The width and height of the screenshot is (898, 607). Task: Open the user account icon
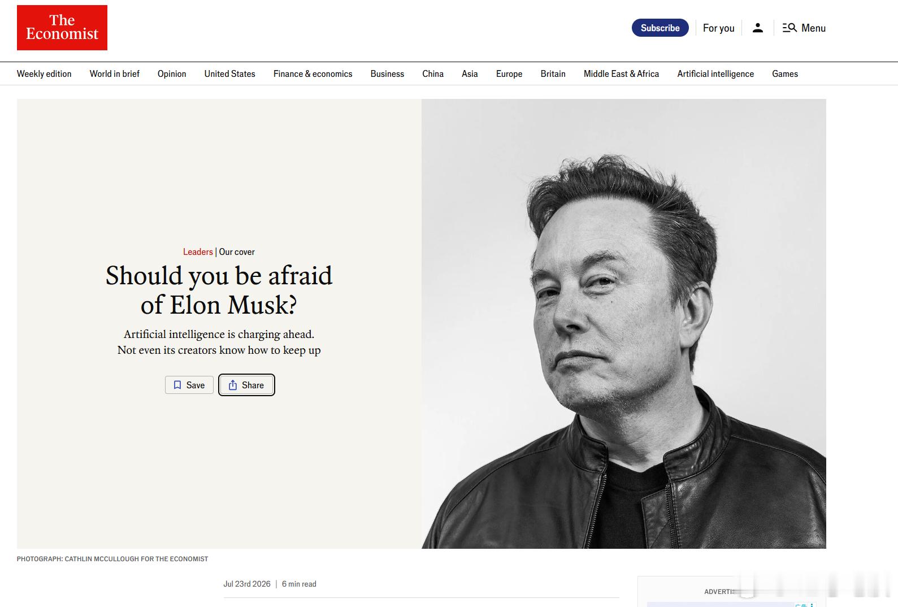[758, 28]
